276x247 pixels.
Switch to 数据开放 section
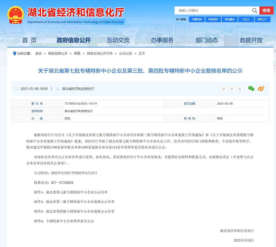[251, 40]
